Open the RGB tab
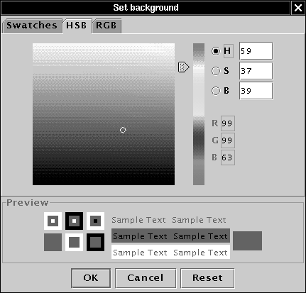 [106, 26]
